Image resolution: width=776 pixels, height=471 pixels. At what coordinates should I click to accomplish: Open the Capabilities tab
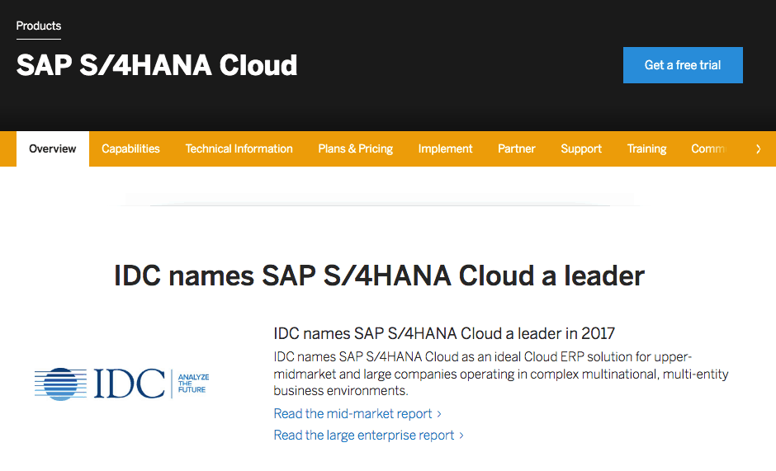click(130, 149)
